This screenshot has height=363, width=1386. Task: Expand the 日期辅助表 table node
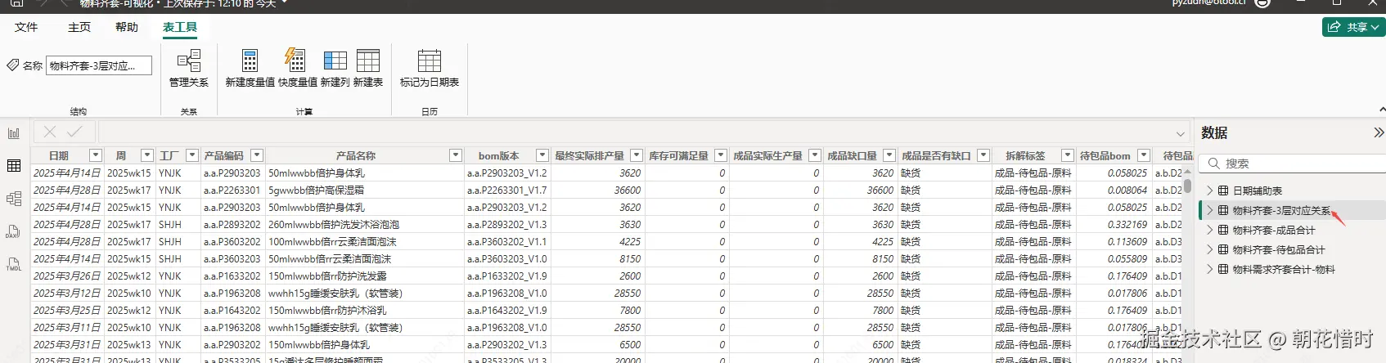pos(1209,190)
